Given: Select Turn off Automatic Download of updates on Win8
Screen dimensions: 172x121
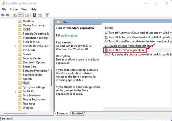Looking at the screenshot, I should coord(140,33).
